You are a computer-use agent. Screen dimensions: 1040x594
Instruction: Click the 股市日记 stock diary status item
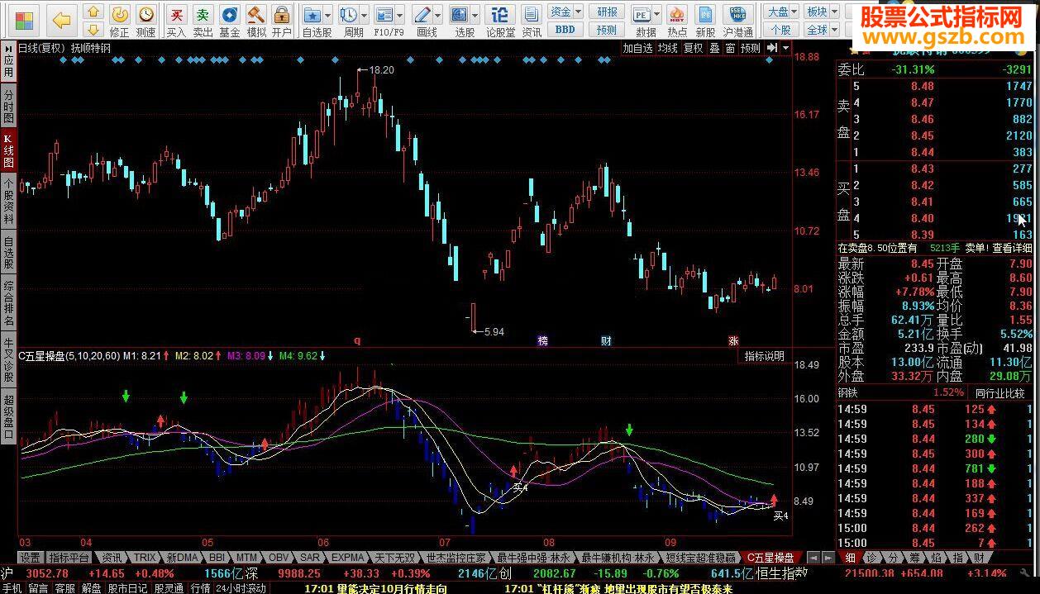tap(127, 588)
